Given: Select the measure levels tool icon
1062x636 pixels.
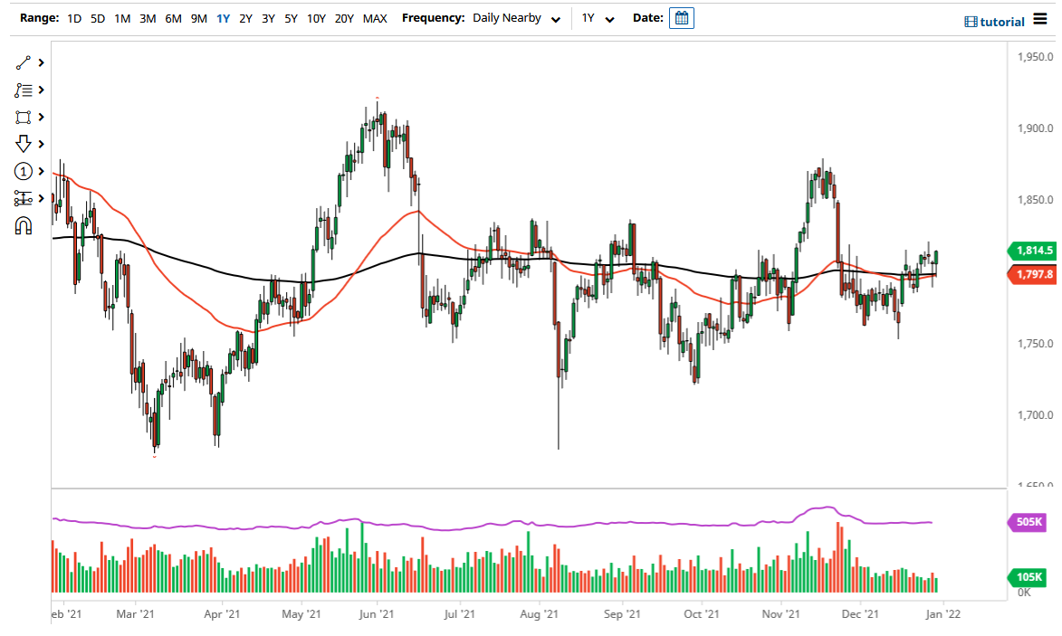Looking at the screenshot, I should tap(23, 198).
